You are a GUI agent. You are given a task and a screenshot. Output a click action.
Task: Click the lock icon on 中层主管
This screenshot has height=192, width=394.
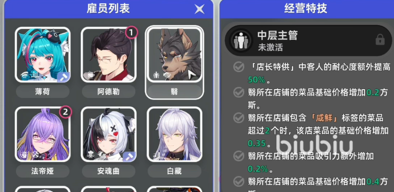(x=380, y=40)
